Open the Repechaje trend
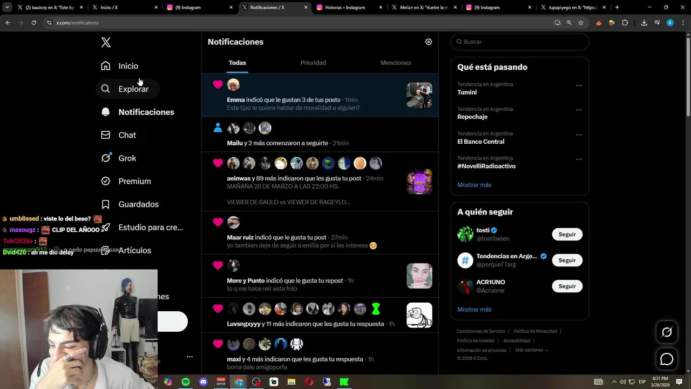 point(472,117)
